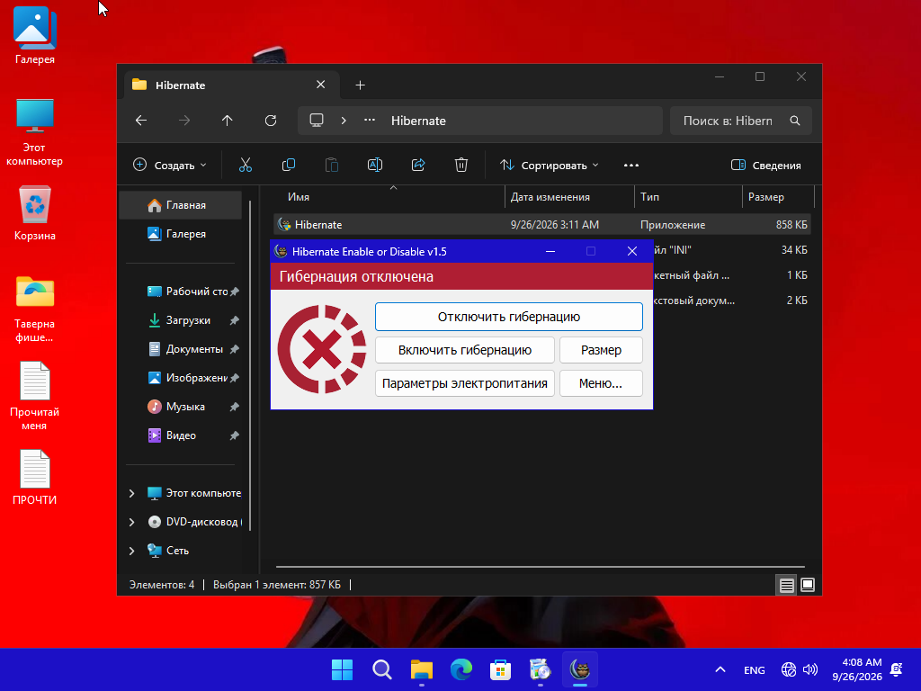Refresh the Explorer folder view

pyautogui.click(x=271, y=121)
